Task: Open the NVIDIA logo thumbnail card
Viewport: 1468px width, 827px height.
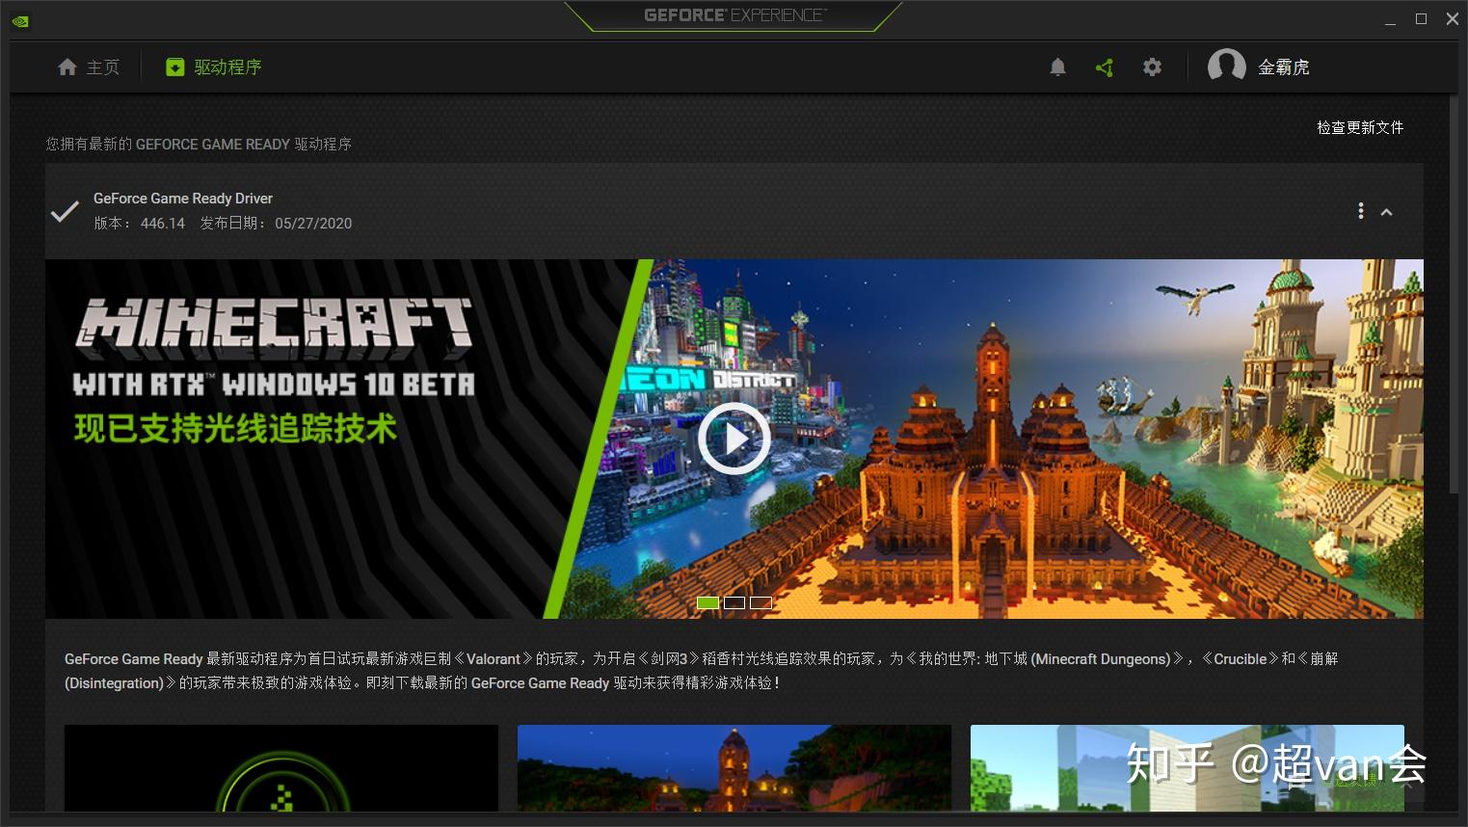Action: 281,768
